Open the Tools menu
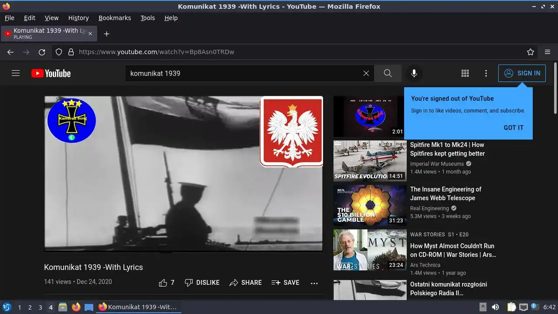 pyautogui.click(x=147, y=18)
